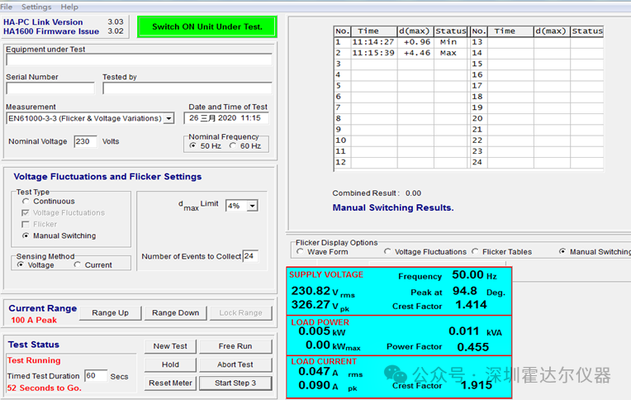Select Flicker Tables display option
The height and width of the screenshot is (400, 631).
(x=475, y=252)
